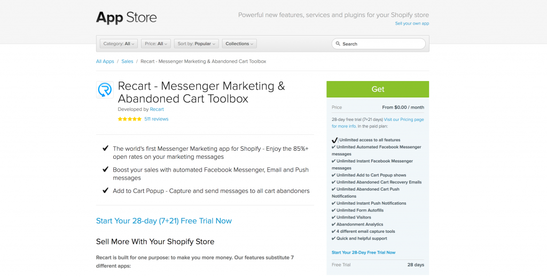Click the Recart app title heading

tap(201, 92)
